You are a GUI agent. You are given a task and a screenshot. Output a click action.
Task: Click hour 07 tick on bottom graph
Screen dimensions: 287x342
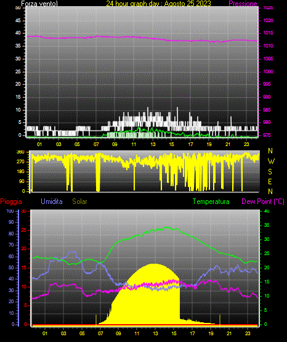click(100, 333)
